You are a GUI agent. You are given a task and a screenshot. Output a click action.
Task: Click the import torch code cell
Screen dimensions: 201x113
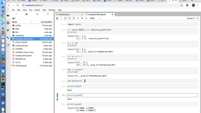(132, 24)
